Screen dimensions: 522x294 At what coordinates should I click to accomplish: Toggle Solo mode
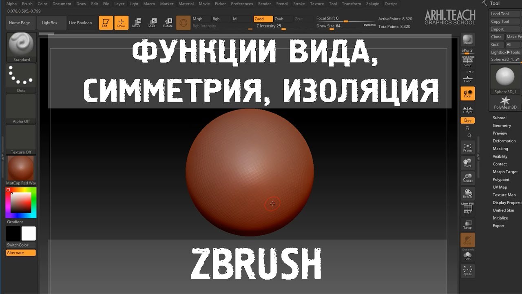click(467, 255)
